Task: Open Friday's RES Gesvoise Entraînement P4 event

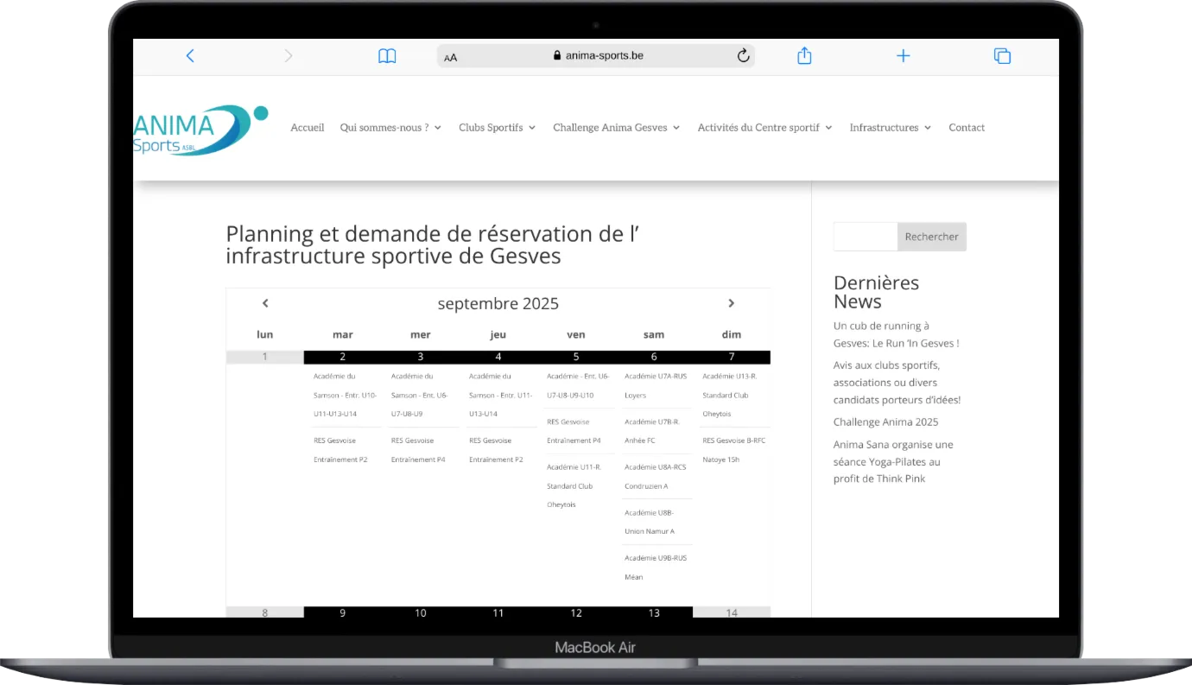Action: [x=574, y=431]
